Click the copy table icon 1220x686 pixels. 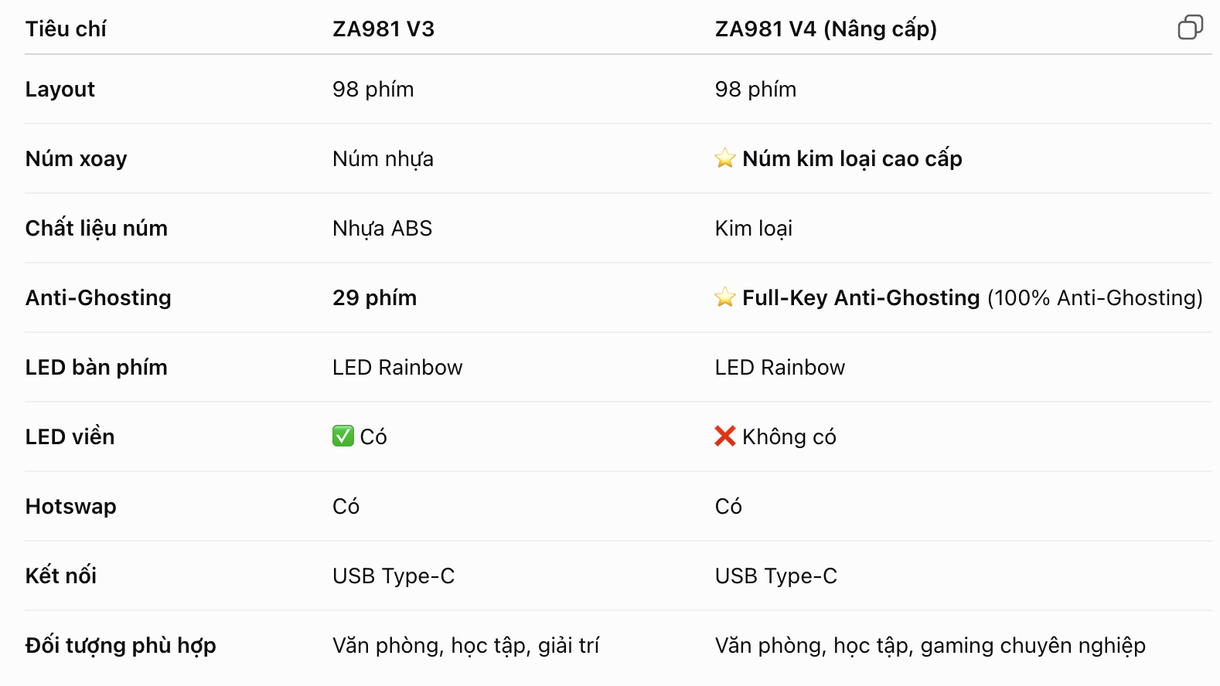pyautogui.click(x=1190, y=27)
